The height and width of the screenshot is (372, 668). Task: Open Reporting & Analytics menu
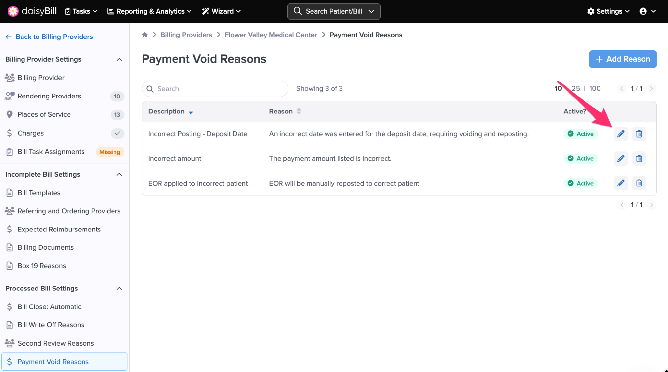[x=149, y=11]
